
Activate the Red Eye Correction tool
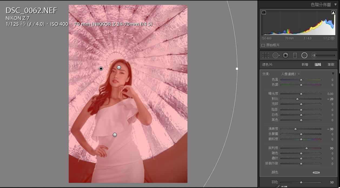(x=285, y=55)
